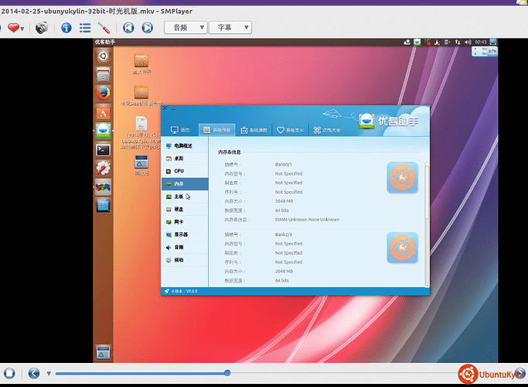Open the text document icon on the desktop
Viewport: 528px width, 387px height.
[141, 124]
